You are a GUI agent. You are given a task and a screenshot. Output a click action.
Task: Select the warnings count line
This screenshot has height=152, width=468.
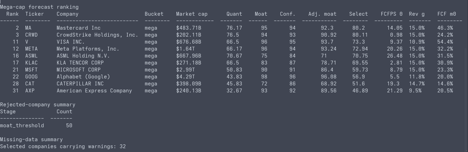point(63,146)
